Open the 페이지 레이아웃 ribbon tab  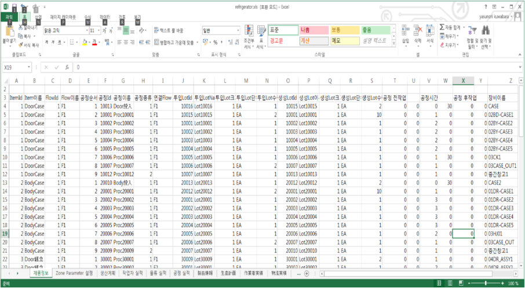coord(63,17)
